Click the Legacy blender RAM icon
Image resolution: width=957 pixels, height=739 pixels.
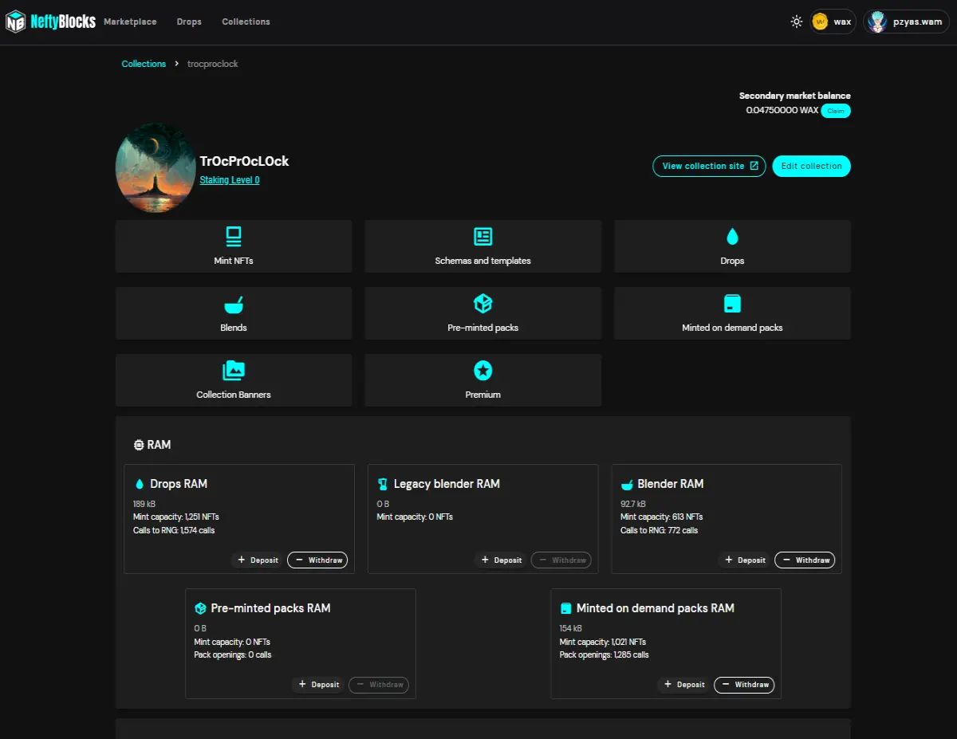click(x=383, y=484)
